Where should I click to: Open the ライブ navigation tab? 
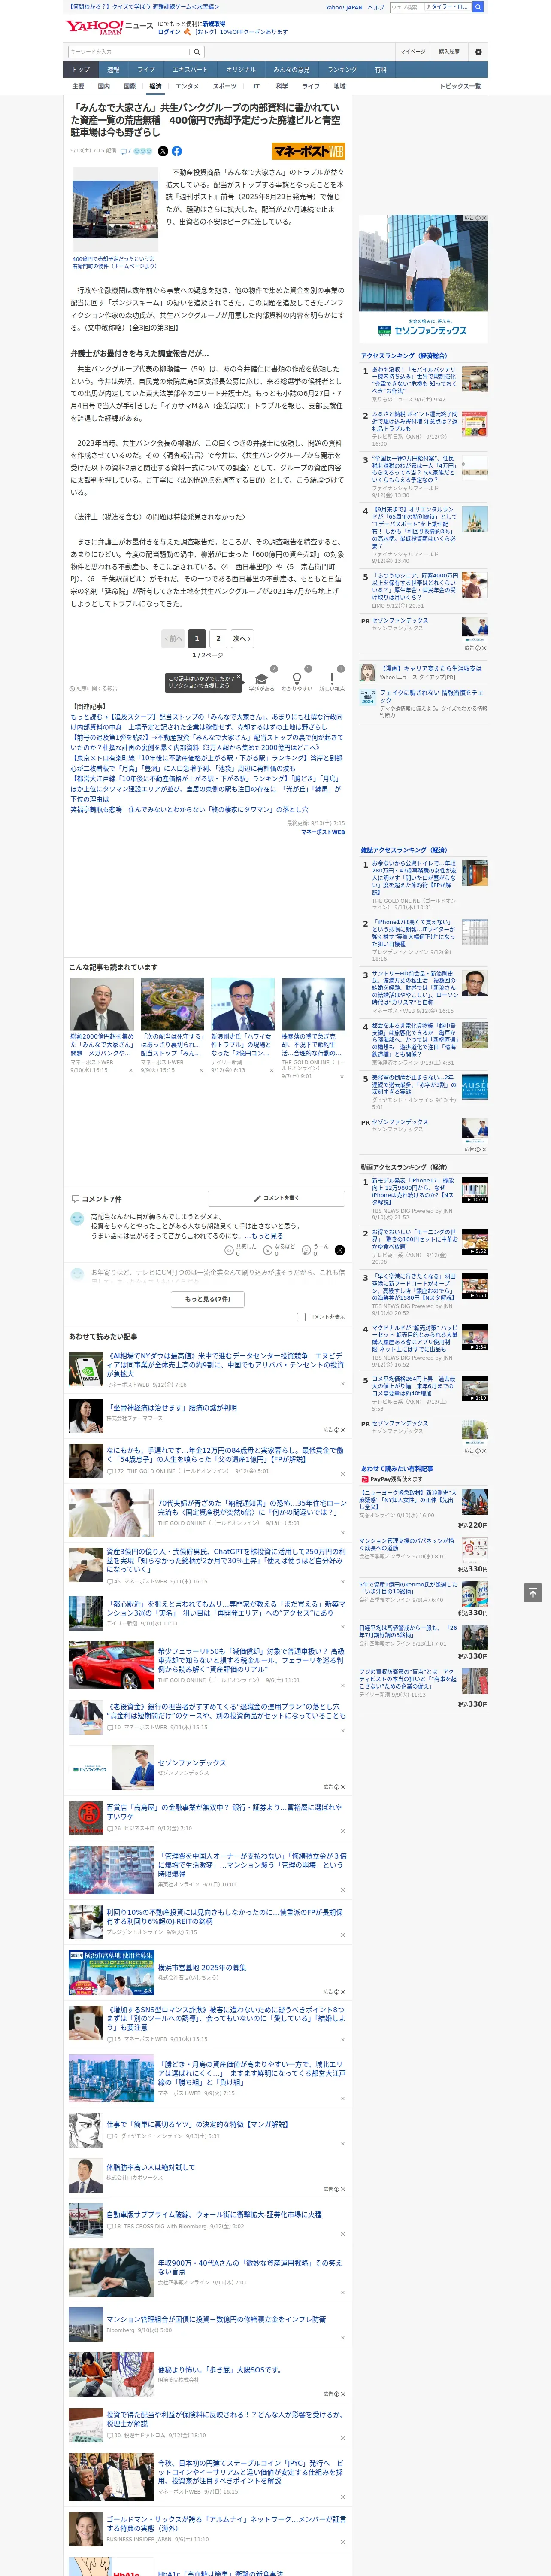click(x=146, y=70)
